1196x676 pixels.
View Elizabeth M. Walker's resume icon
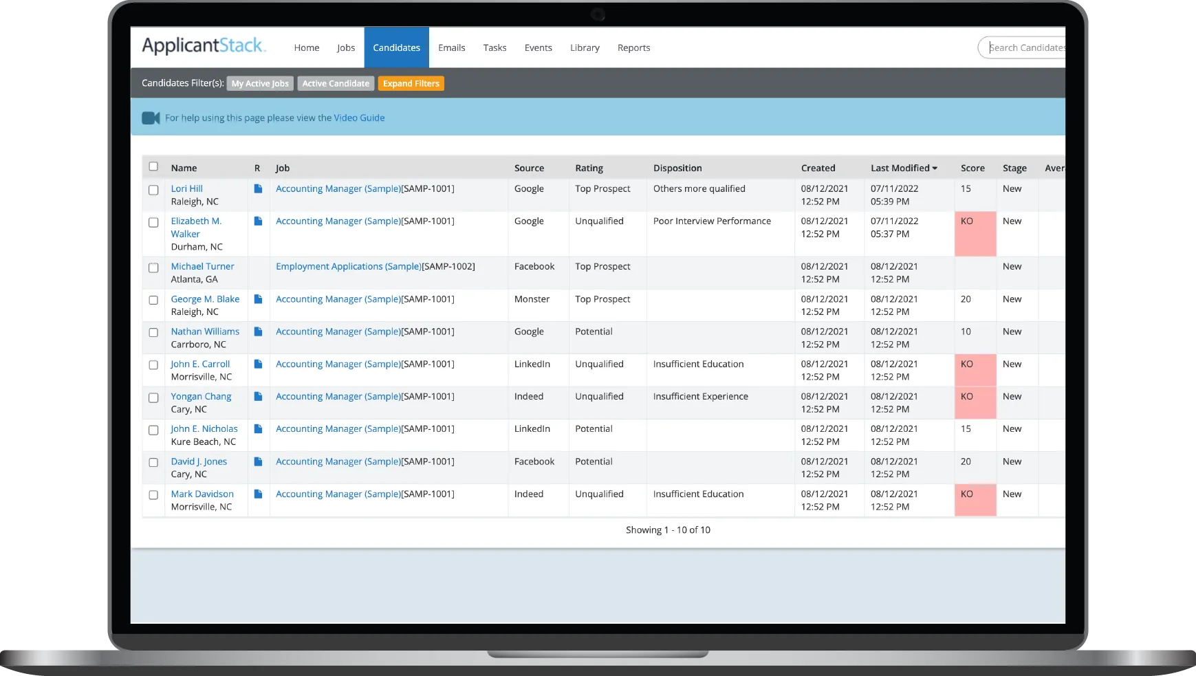(258, 221)
